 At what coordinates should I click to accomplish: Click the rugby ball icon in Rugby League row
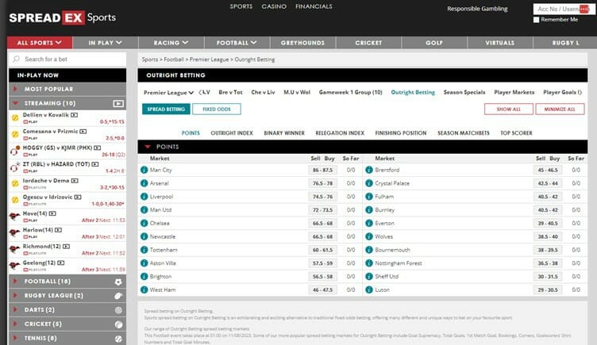click(118, 296)
